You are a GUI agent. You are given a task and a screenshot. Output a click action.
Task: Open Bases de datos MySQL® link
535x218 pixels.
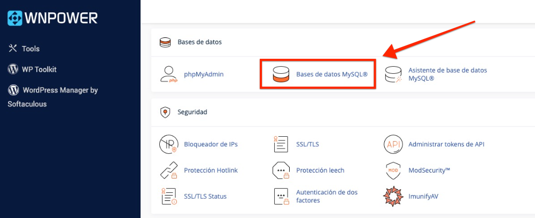tap(332, 74)
